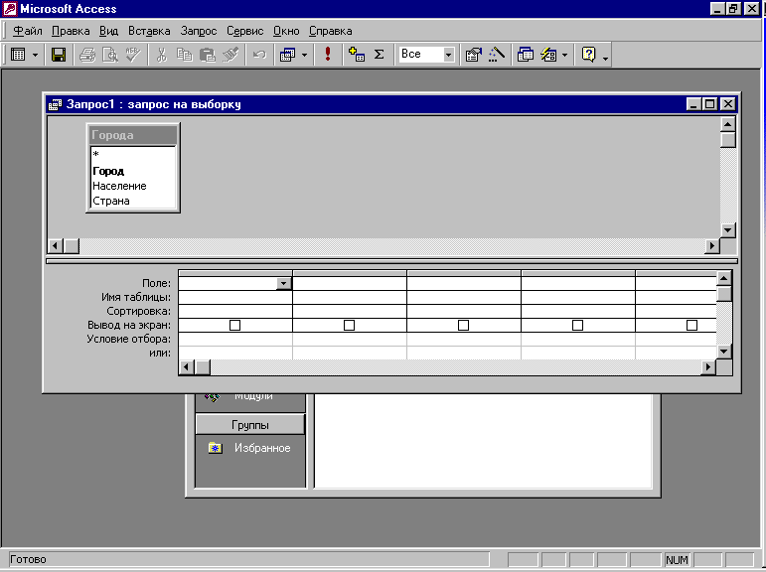Click the Undo arrow icon
This screenshot has height=572, width=766.
259,55
